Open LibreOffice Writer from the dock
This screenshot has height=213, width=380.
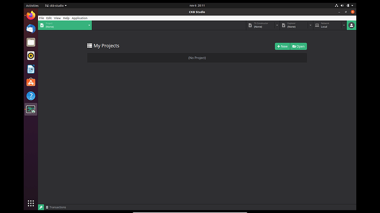(31, 69)
